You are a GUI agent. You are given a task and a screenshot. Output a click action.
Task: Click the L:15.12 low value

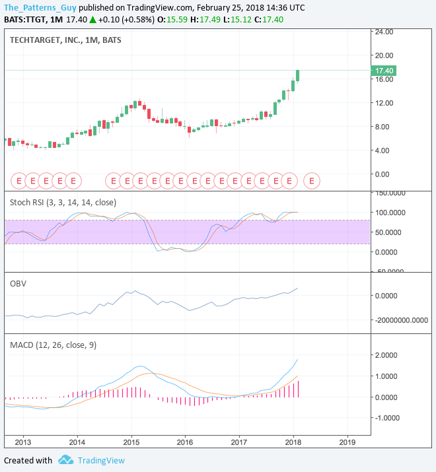click(x=237, y=20)
